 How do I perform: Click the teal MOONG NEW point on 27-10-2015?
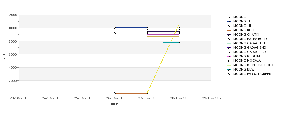coord(147,43)
